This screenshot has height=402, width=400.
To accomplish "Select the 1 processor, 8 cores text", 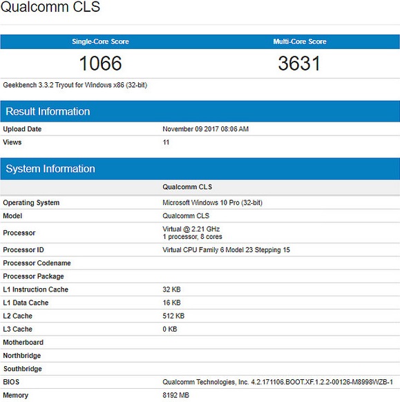I will 192,237.
